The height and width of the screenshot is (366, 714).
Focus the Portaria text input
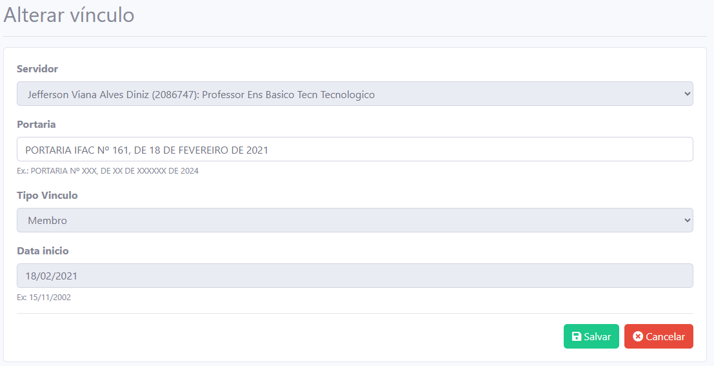point(355,149)
